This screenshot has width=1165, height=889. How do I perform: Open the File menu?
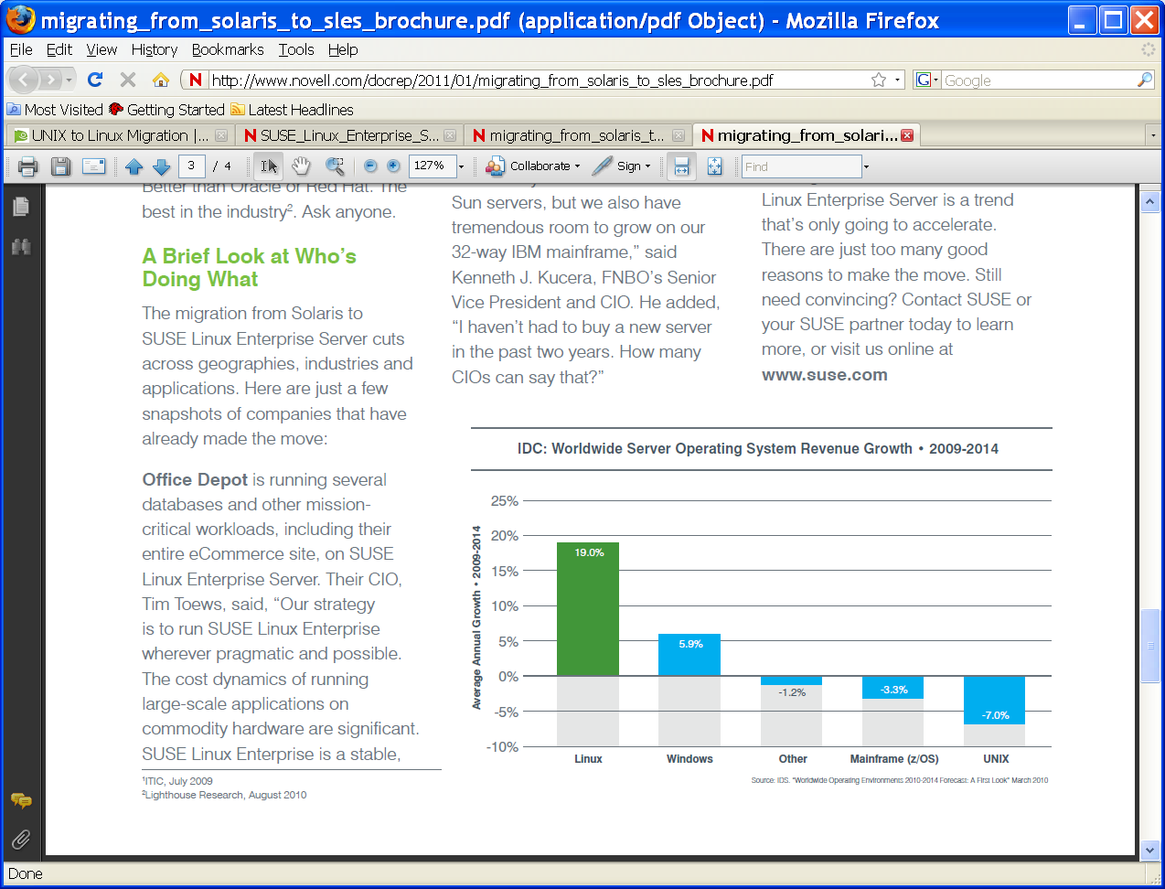click(21, 49)
